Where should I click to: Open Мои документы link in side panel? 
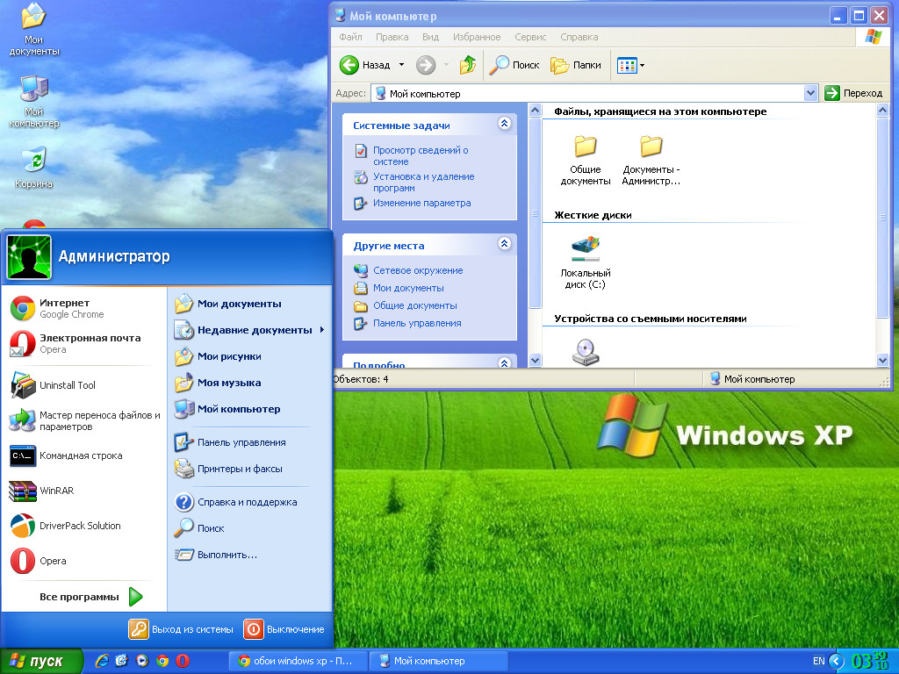408,288
